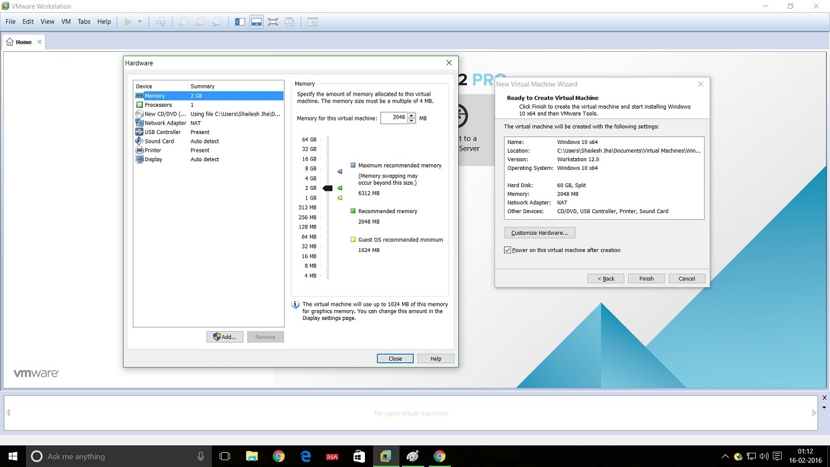Click Finish in the New VM Wizard

coord(647,279)
